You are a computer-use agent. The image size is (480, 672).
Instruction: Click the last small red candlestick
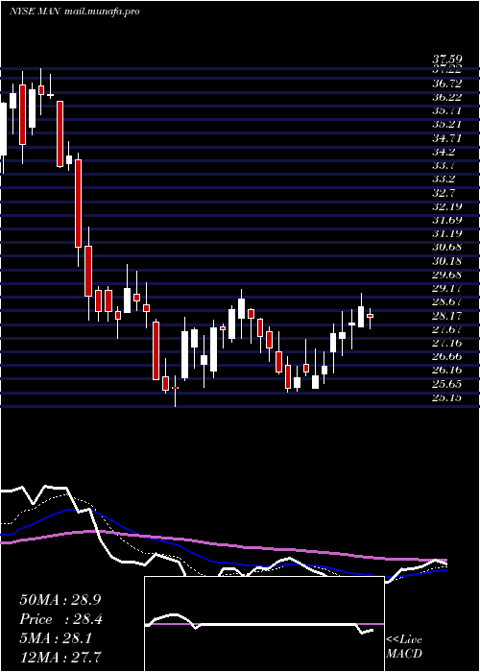coord(370,316)
